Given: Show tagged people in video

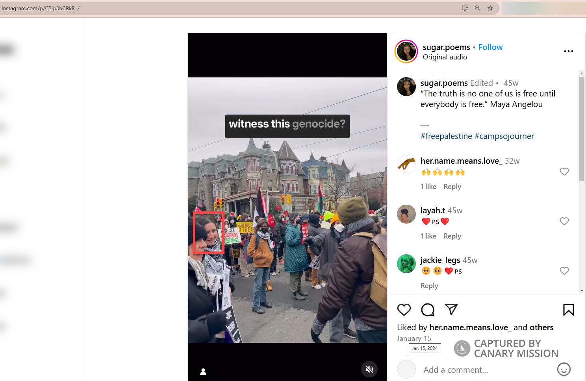Looking at the screenshot, I should pyautogui.click(x=203, y=372).
